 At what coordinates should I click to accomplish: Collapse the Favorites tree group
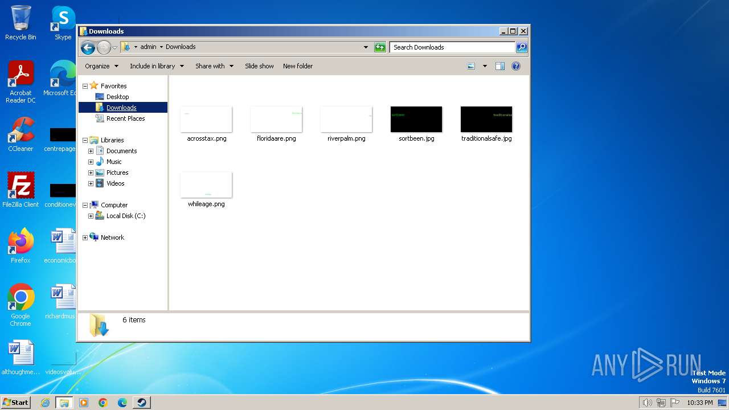85,87
